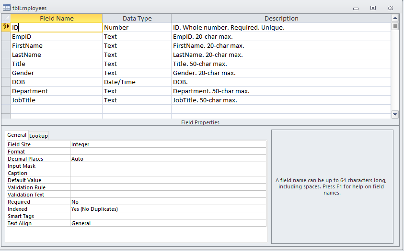Open the Text data type cell for Title
Viewport: 404px width, 251px height.
click(137, 64)
